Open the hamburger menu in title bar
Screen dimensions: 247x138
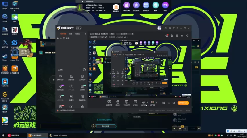177,28
